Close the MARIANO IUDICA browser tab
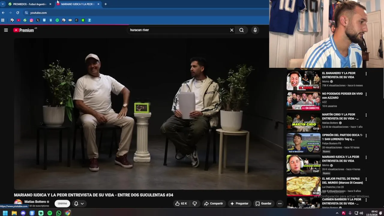Image resolution: width=384 pixels, height=216 pixels. tap(98, 4)
